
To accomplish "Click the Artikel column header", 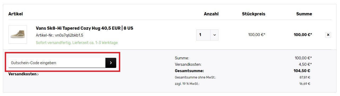I will click(x=16, y=14).
